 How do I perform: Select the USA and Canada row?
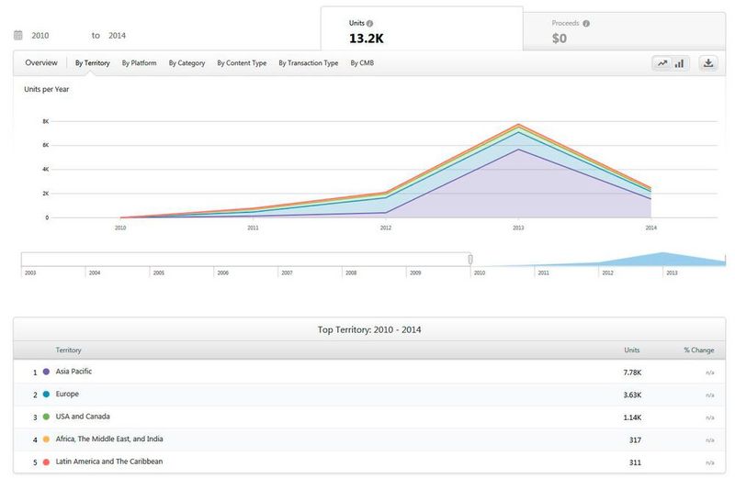367,417
